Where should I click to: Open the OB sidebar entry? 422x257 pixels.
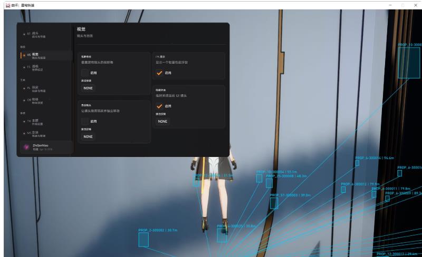click(45, 101)
